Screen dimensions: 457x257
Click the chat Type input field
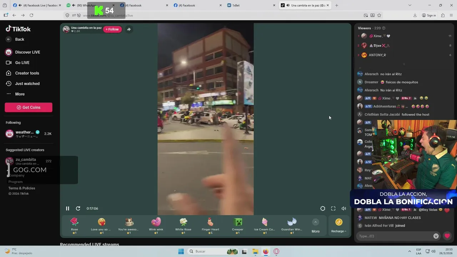tap(394, 236)
